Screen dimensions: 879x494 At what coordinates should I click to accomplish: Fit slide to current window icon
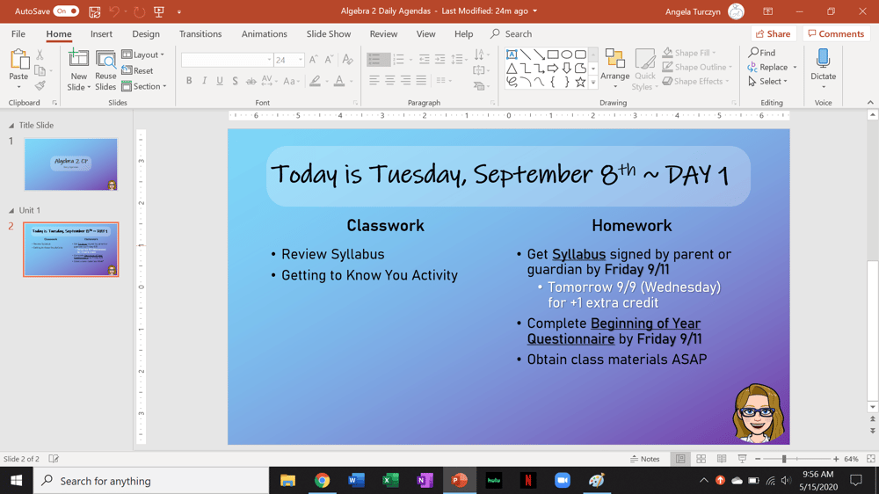click(870, 459)
